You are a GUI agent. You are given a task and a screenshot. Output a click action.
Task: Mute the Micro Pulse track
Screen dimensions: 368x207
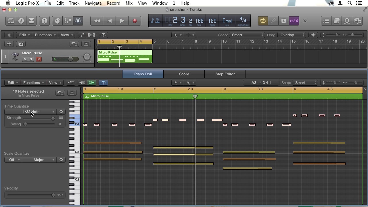pos(25,59)
